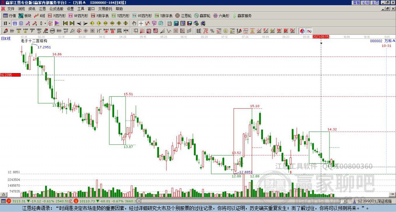Open the 设置 menu
This screenshot has width=396, height=212.
coord(70,9)
